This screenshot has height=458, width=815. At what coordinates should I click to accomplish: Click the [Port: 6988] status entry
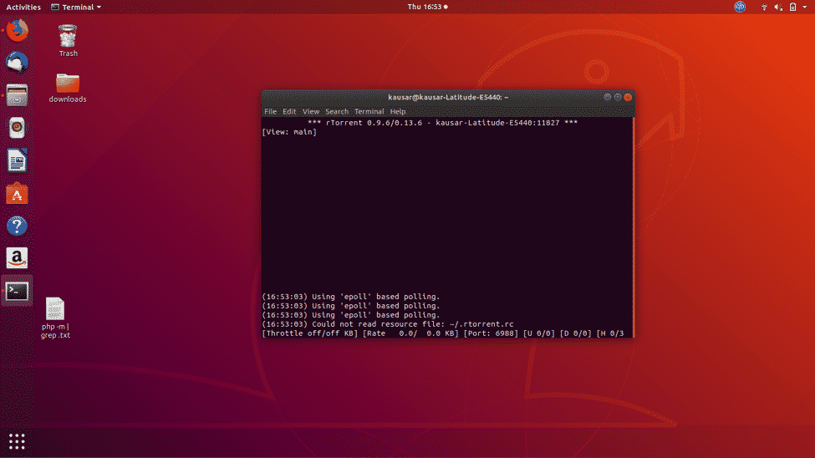(x=491, y=333)
